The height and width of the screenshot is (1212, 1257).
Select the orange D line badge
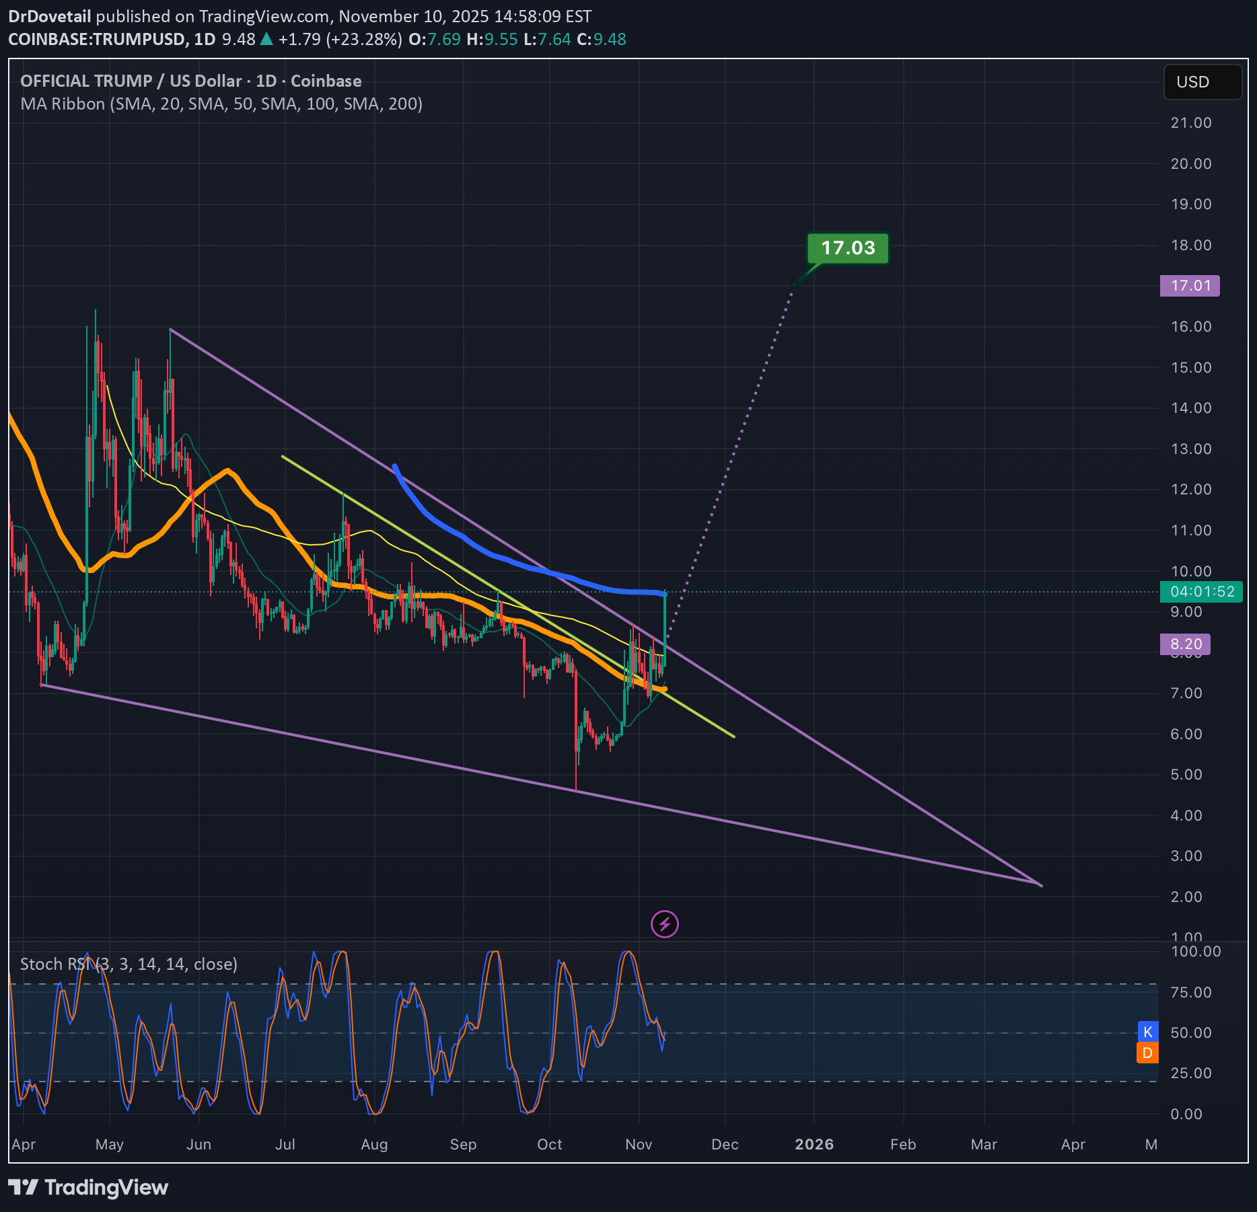[x=1147, y=1053]
